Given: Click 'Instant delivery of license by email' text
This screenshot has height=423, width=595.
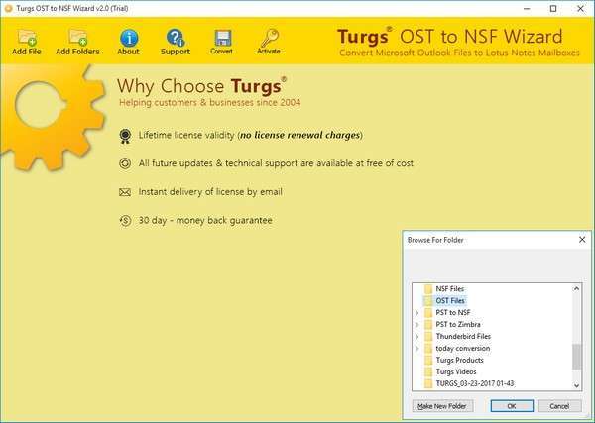Looking at the screenshot, I should click(210, 192).
